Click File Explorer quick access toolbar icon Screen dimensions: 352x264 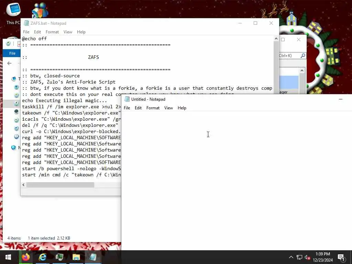point(8,44)
